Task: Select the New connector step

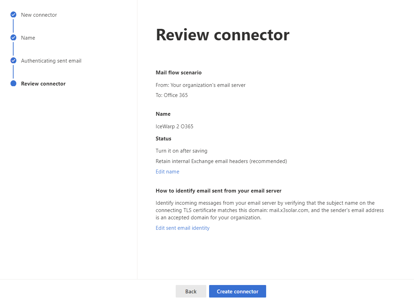Action: [39, 15]
